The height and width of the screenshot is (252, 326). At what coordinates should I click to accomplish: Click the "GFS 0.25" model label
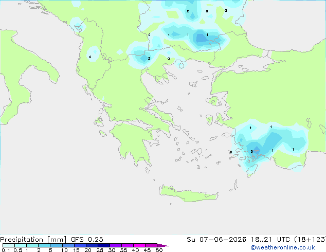[87, 240]
